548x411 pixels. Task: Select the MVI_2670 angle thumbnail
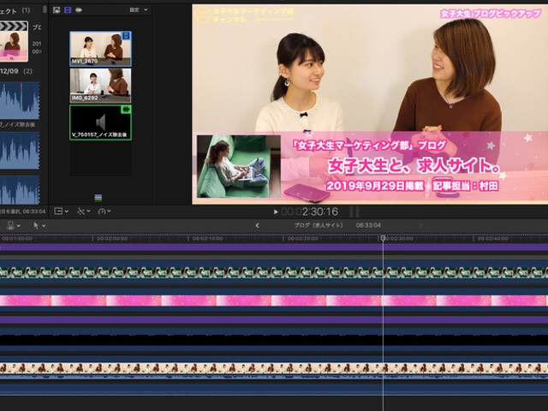point(101,49)
